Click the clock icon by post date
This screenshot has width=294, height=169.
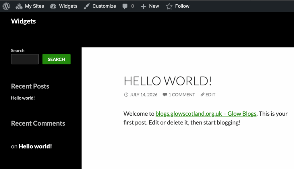point(126,95)
